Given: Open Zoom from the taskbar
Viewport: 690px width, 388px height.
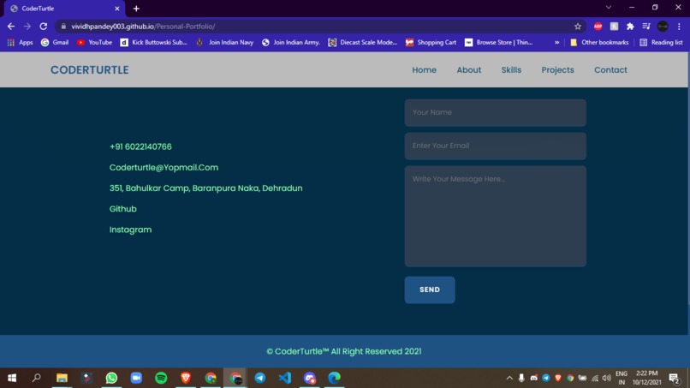Looking at the screenshot, I should pos(136,378).
